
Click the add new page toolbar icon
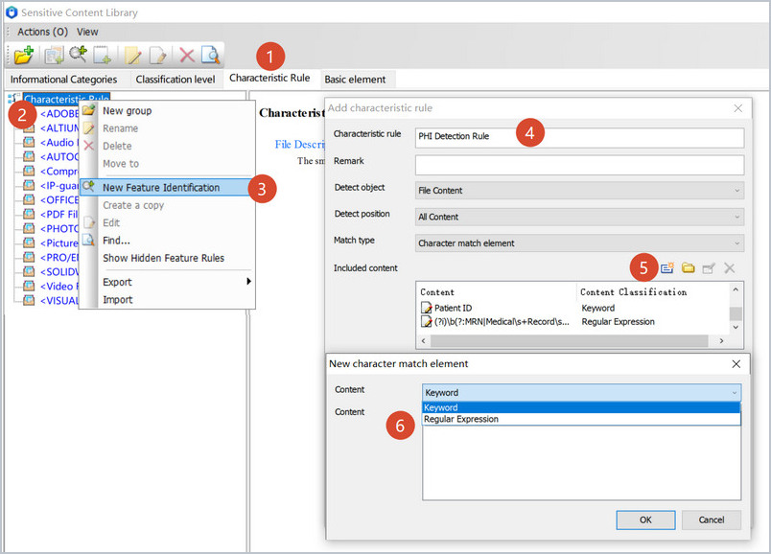(x=103, y=55)
